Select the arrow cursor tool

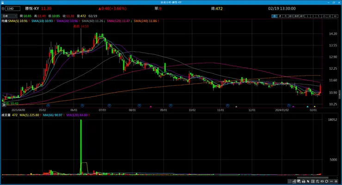click(308, 181)
